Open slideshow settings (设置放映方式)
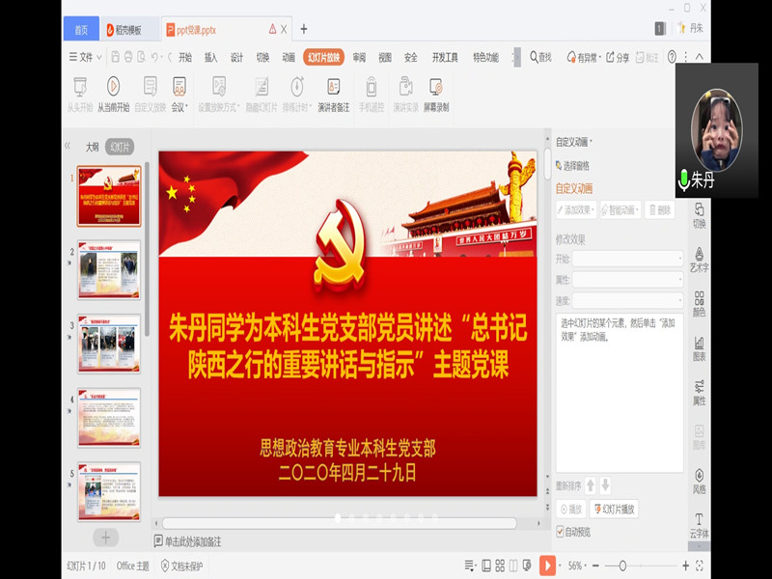 click(x=219, y=94)
